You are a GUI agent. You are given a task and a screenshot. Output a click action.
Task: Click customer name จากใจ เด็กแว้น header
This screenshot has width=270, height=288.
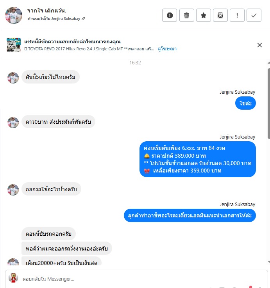pyautogui.click(x=47, y=11)
